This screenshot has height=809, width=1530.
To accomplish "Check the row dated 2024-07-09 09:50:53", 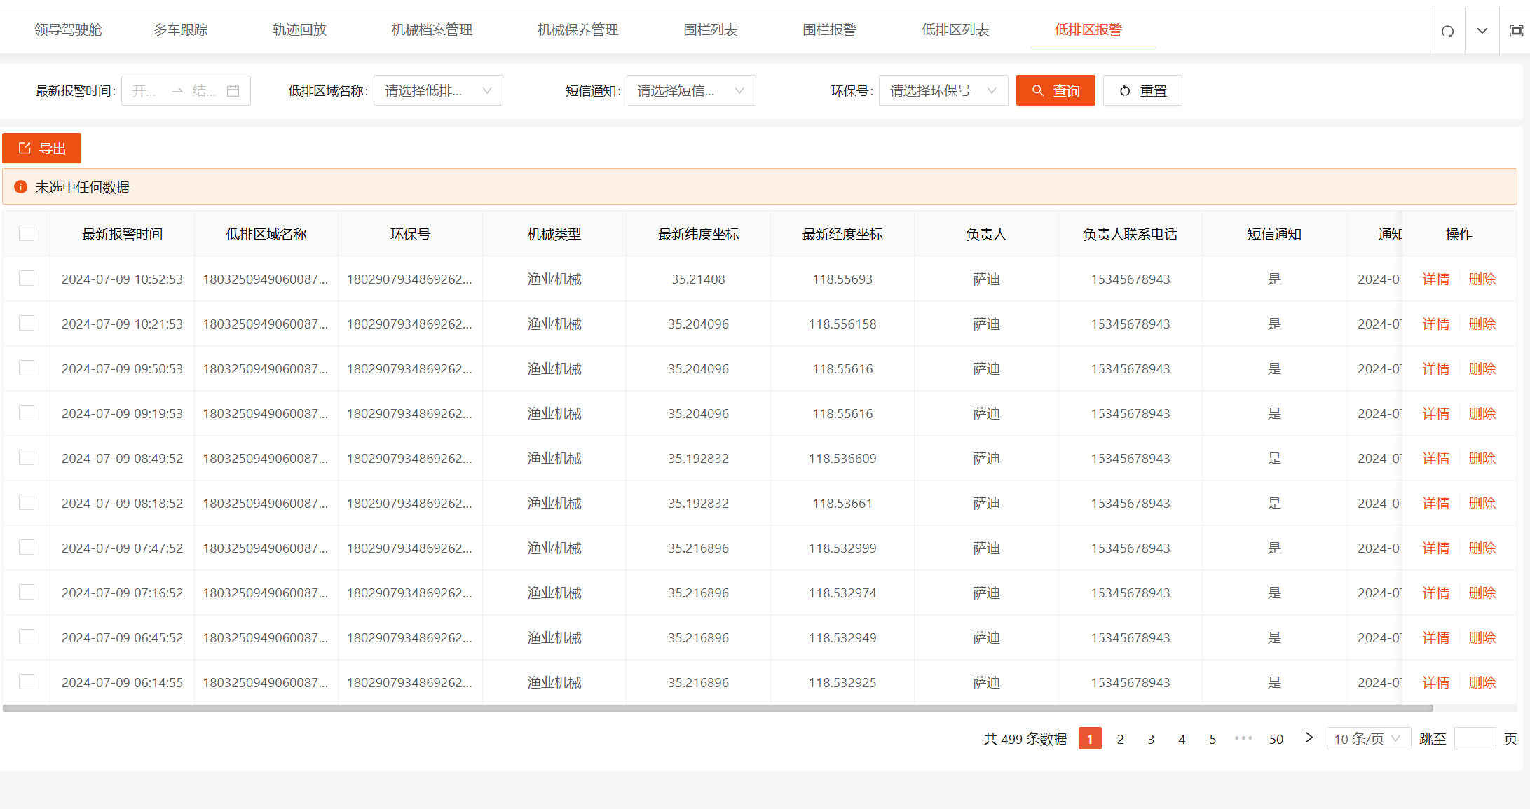I will [27, 368].
